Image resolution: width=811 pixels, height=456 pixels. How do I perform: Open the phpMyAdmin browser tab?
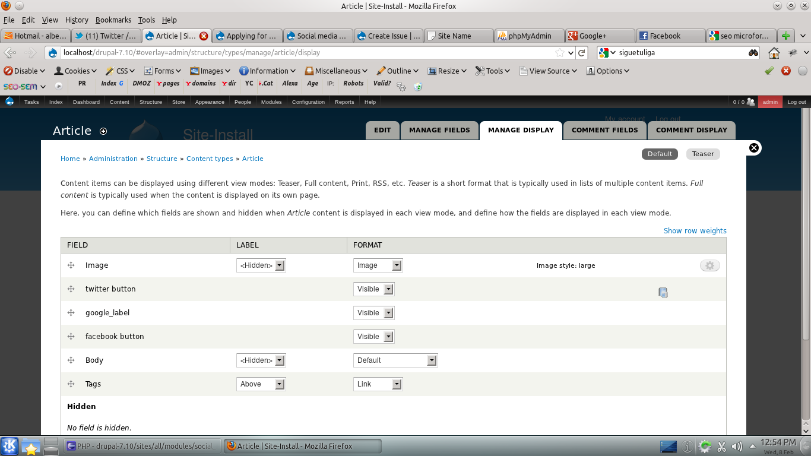pyautogui.click(x=529, y=36)
